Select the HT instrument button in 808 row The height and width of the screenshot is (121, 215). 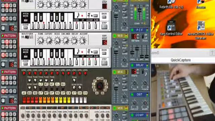pyautogui.click(x=52, y=93)
